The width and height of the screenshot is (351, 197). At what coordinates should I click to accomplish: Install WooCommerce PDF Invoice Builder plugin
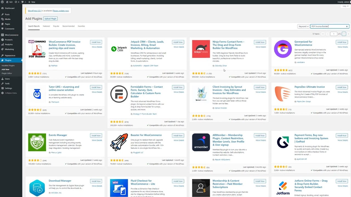tap(96, 42)
